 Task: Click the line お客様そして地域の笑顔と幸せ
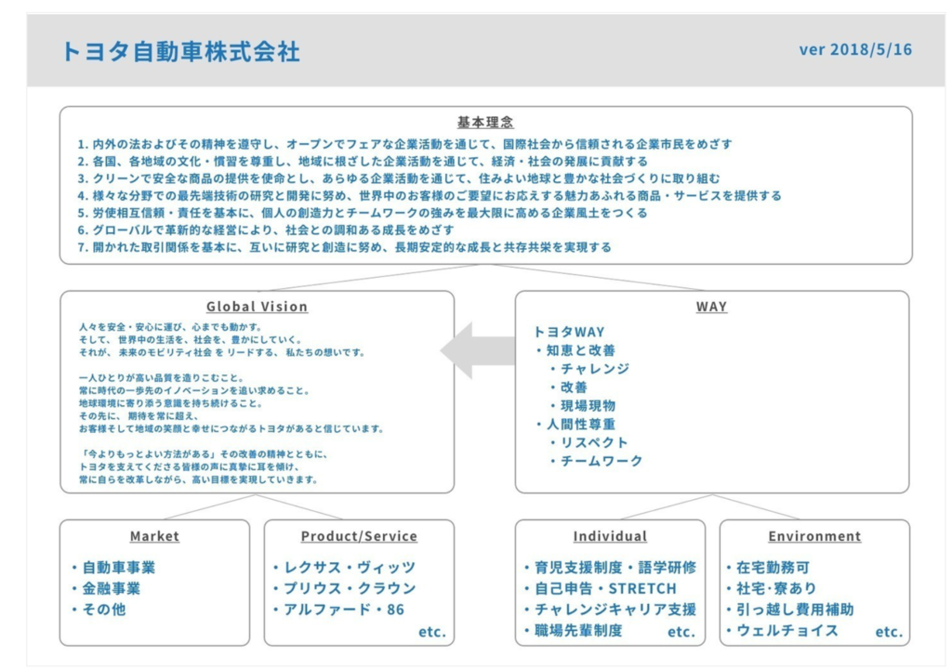click(231, 428)
